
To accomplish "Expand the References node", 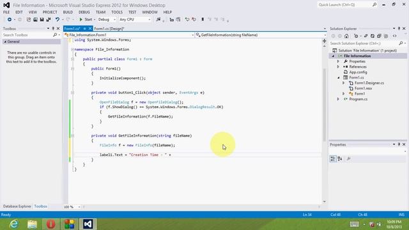I will click(x=338, y=66).
